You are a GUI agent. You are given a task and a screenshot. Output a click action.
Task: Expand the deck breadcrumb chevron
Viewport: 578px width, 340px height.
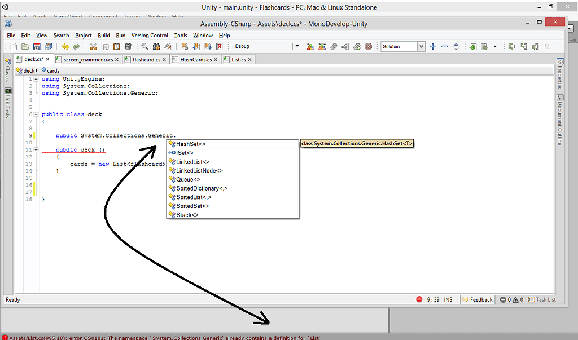click(x=36, y=70)
